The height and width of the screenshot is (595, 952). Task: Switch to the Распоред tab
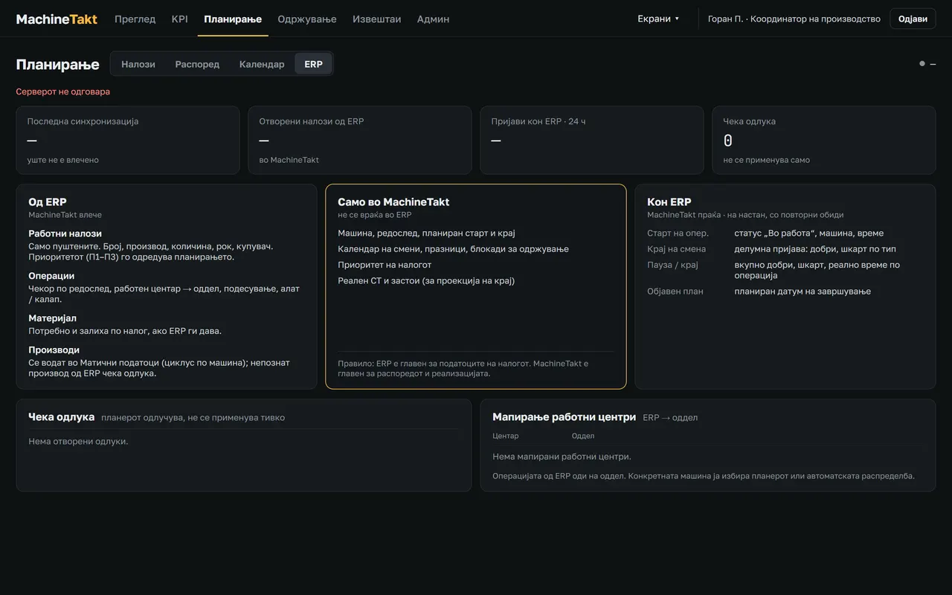click(197, 64)
